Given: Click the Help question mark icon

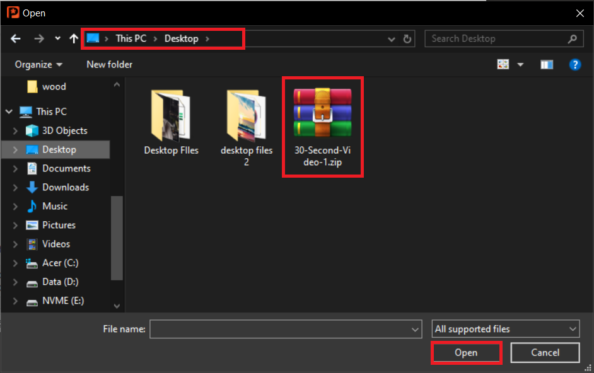Looking at the screenshot, I should click(575, 64).
